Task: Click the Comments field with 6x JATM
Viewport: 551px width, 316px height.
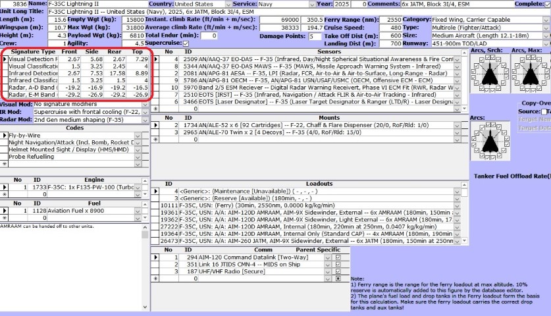Action: tap(457, 4)
